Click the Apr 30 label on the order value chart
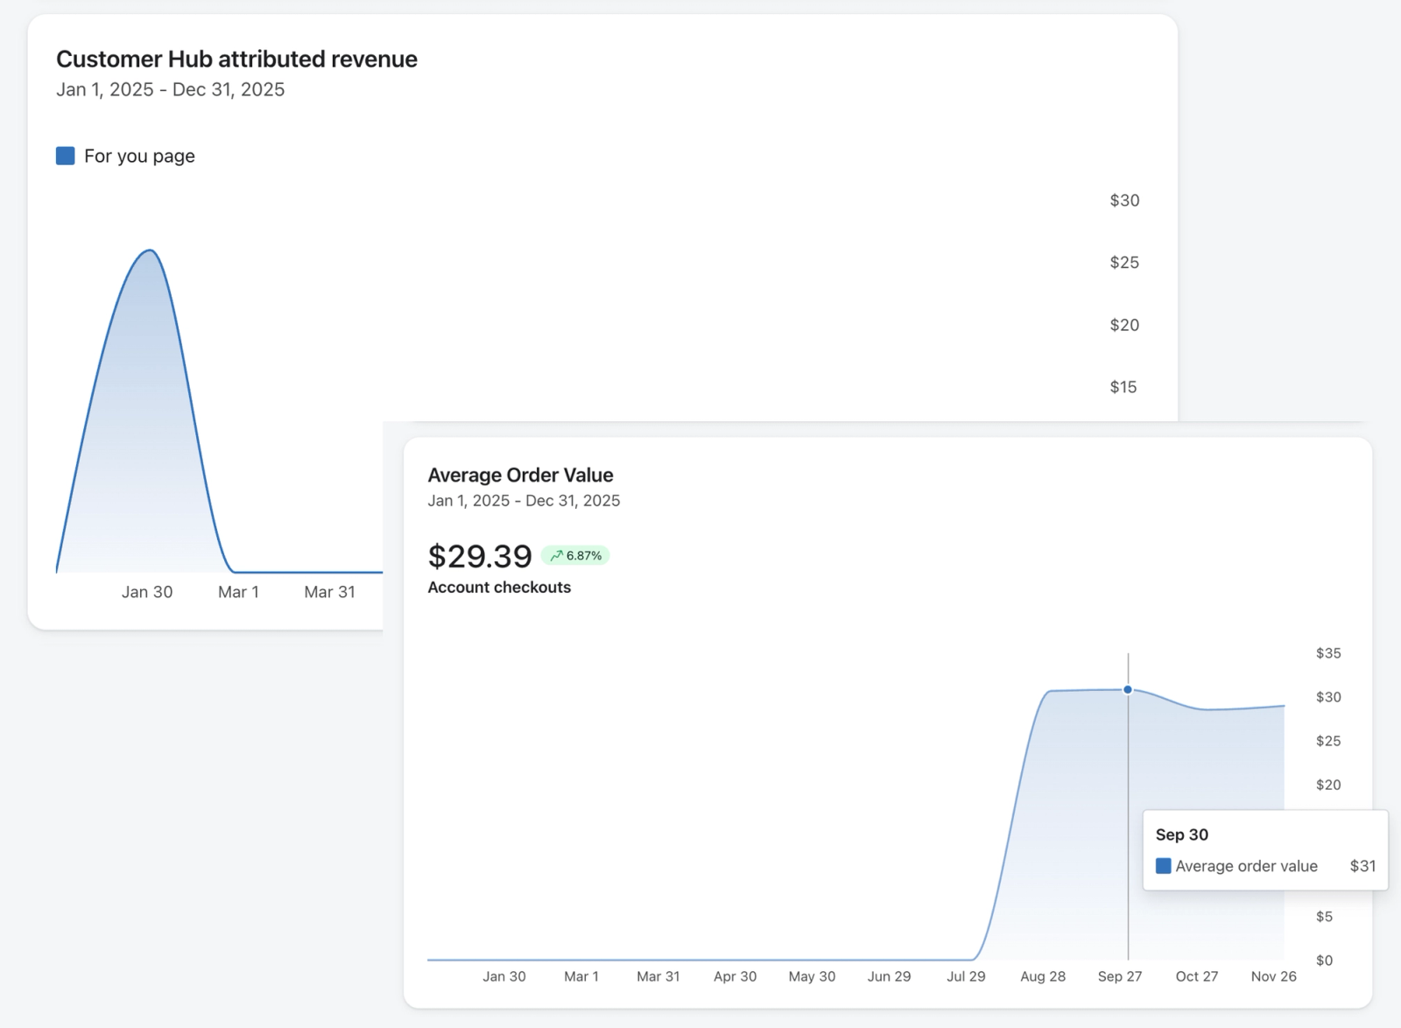The height and width of the screenshot is (1028, 1401). [735, 976]
